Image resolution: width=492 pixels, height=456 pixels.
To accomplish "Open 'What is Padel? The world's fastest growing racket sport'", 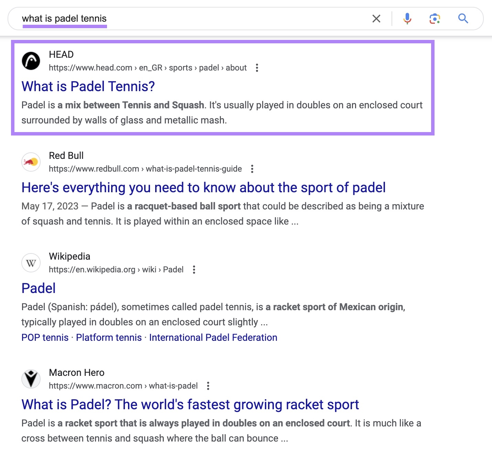I will coord(190,404).
